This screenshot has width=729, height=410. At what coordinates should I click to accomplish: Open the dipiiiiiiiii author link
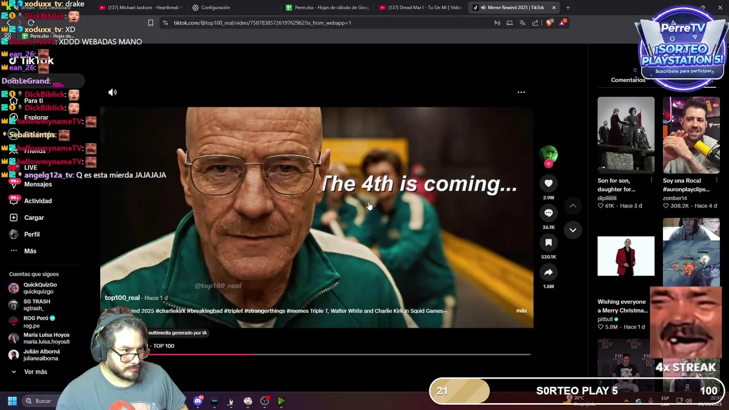point(607,198)
